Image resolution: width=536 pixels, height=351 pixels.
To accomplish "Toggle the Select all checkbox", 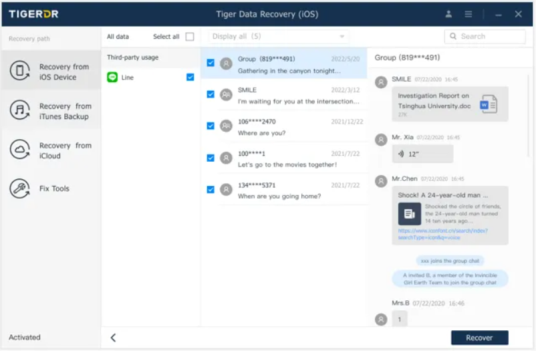I will [190, 37].
